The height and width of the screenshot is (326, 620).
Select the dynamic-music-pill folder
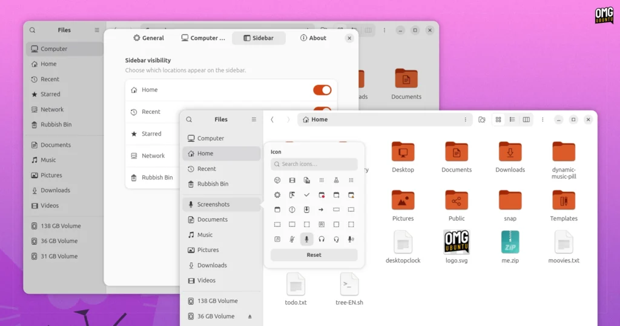[x=564, y=160]
